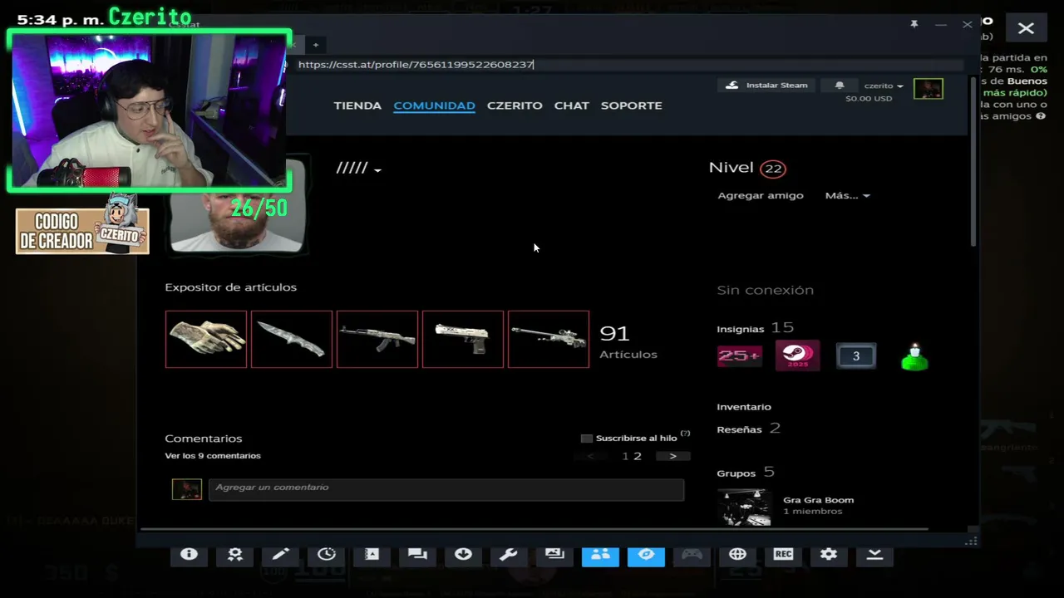This screenshot has height=598, width=1064.
Task: Click the next comments page arrow
Action: [x=673, y=456]
